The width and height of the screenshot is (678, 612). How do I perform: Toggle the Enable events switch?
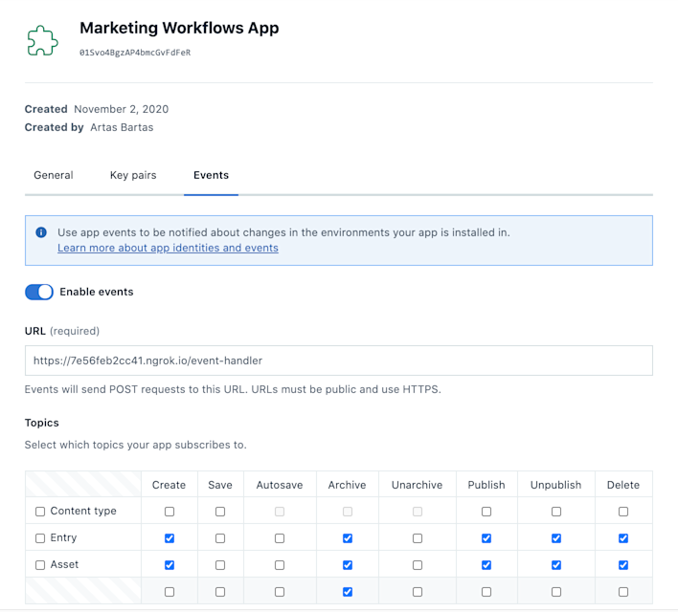tap(39, 292)
